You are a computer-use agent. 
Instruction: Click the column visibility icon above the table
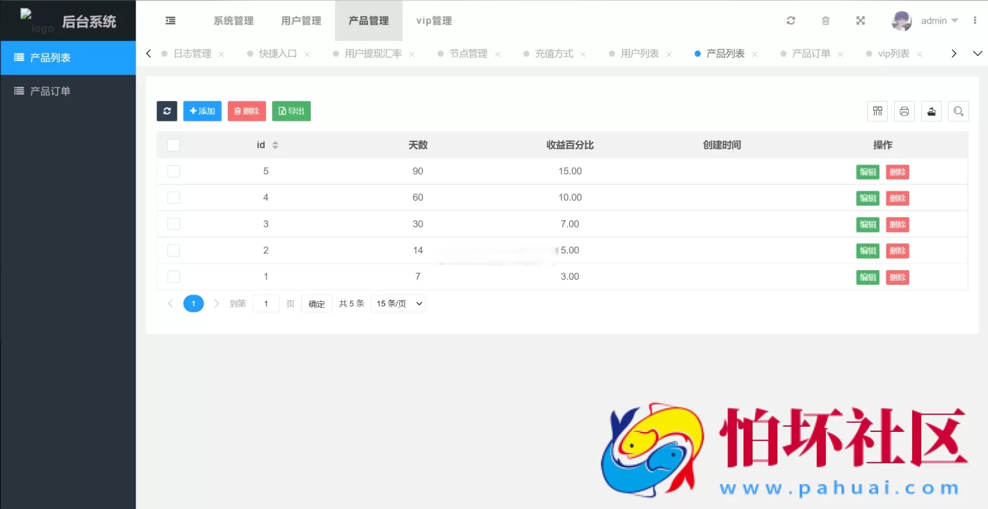click(877, 111)
